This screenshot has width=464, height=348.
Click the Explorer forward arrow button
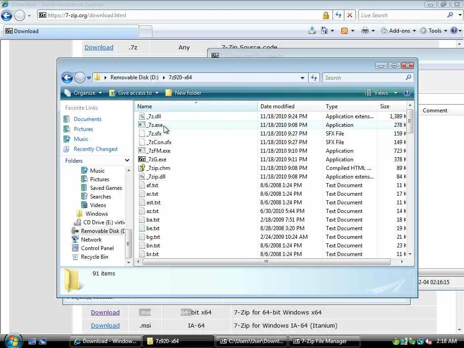[x=80, y=78]
